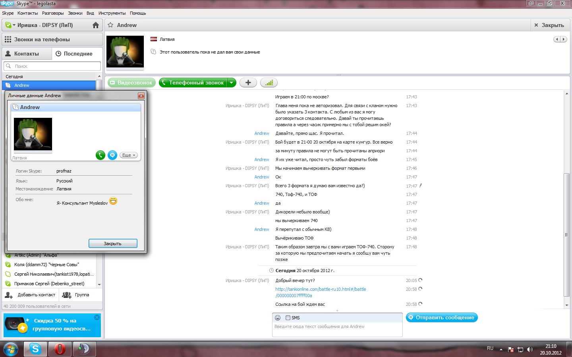Add people with the plus button
The height and width of the screenshot is (357, 572).
248,83
